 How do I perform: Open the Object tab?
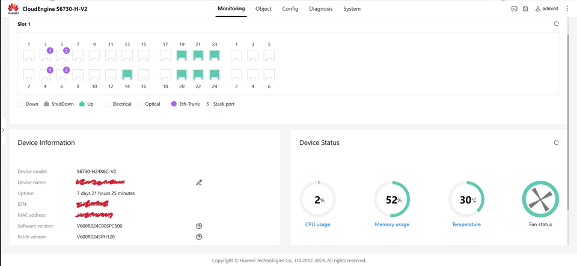(263, 9)
